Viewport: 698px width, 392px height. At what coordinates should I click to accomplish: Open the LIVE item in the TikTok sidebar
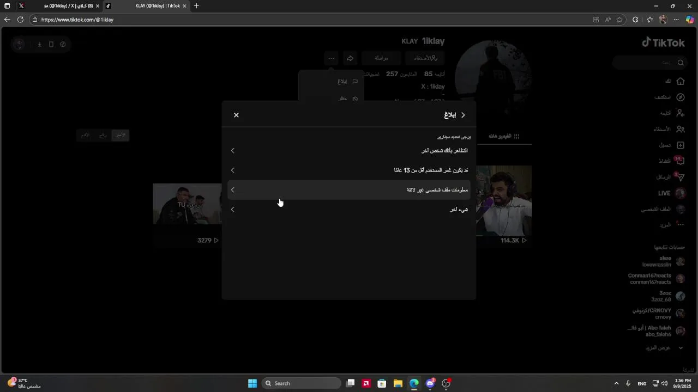[x=671, y=193]
